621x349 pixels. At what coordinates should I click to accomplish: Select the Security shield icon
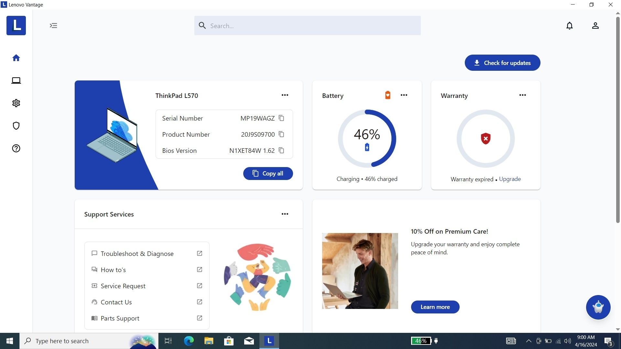tap(16, 126)
